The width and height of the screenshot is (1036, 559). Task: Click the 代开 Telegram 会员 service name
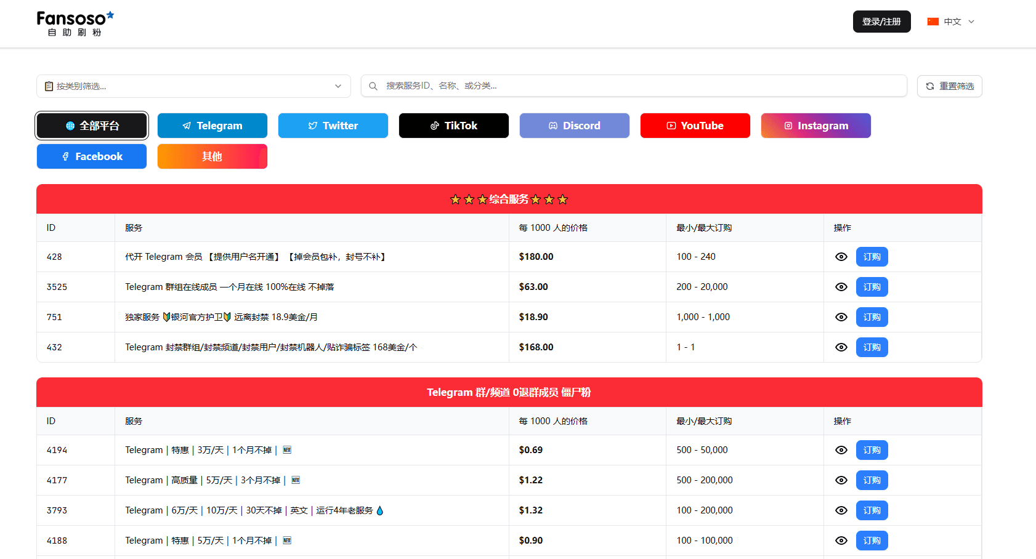256,257
